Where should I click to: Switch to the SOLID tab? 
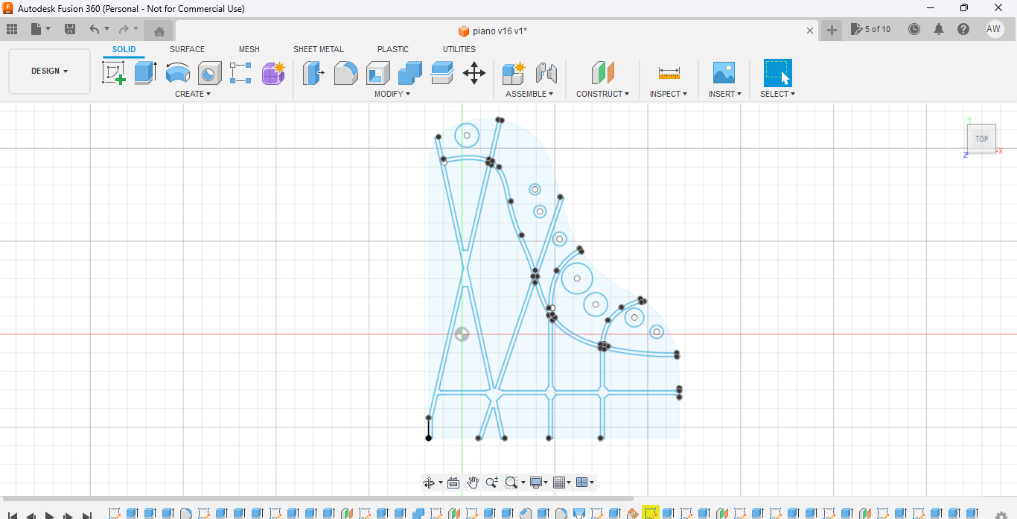pos(124,50)
